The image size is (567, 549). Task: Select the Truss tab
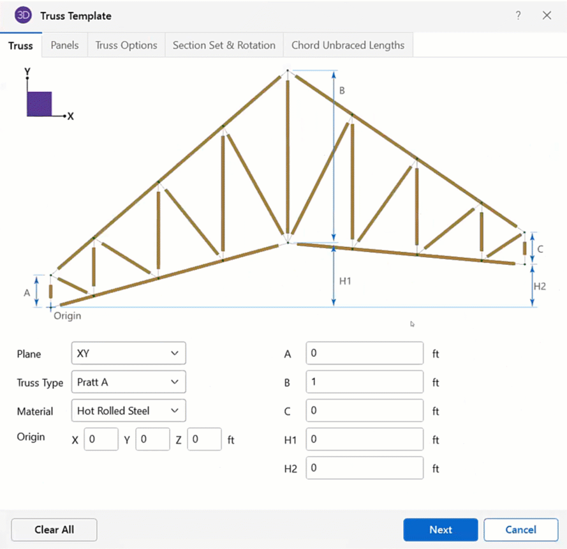pos(20,45)
